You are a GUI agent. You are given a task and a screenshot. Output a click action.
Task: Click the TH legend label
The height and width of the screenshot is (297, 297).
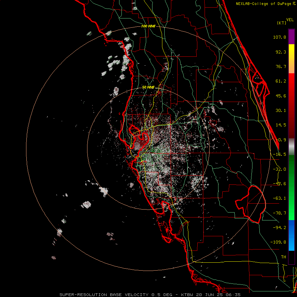pos(283,257)
